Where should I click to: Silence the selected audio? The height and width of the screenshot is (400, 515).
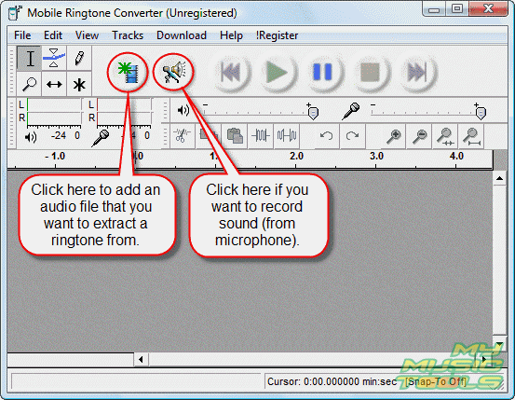tap(287, 135)
